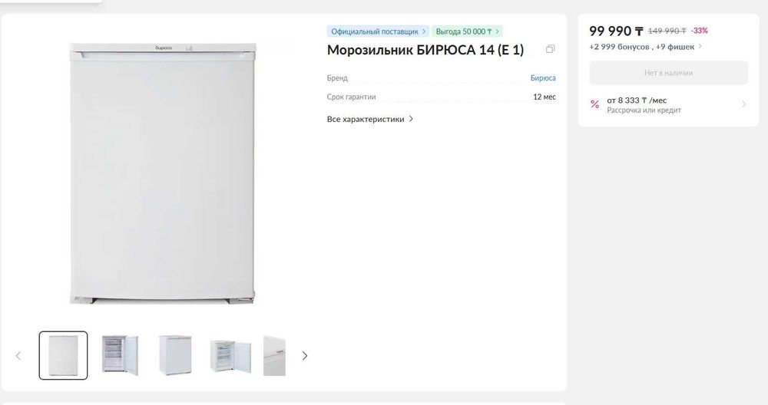Select the fourth open freezer thumbnail
The image size is (768, 405).
230,356
